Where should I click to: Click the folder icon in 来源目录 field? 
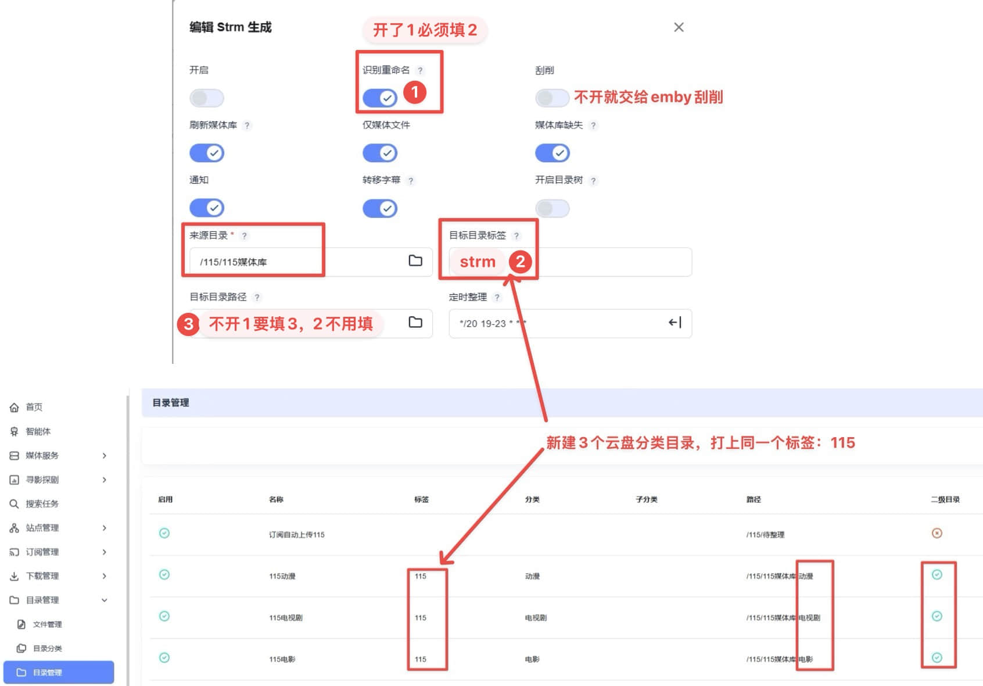pyautogui.click(x=415, y=261)
